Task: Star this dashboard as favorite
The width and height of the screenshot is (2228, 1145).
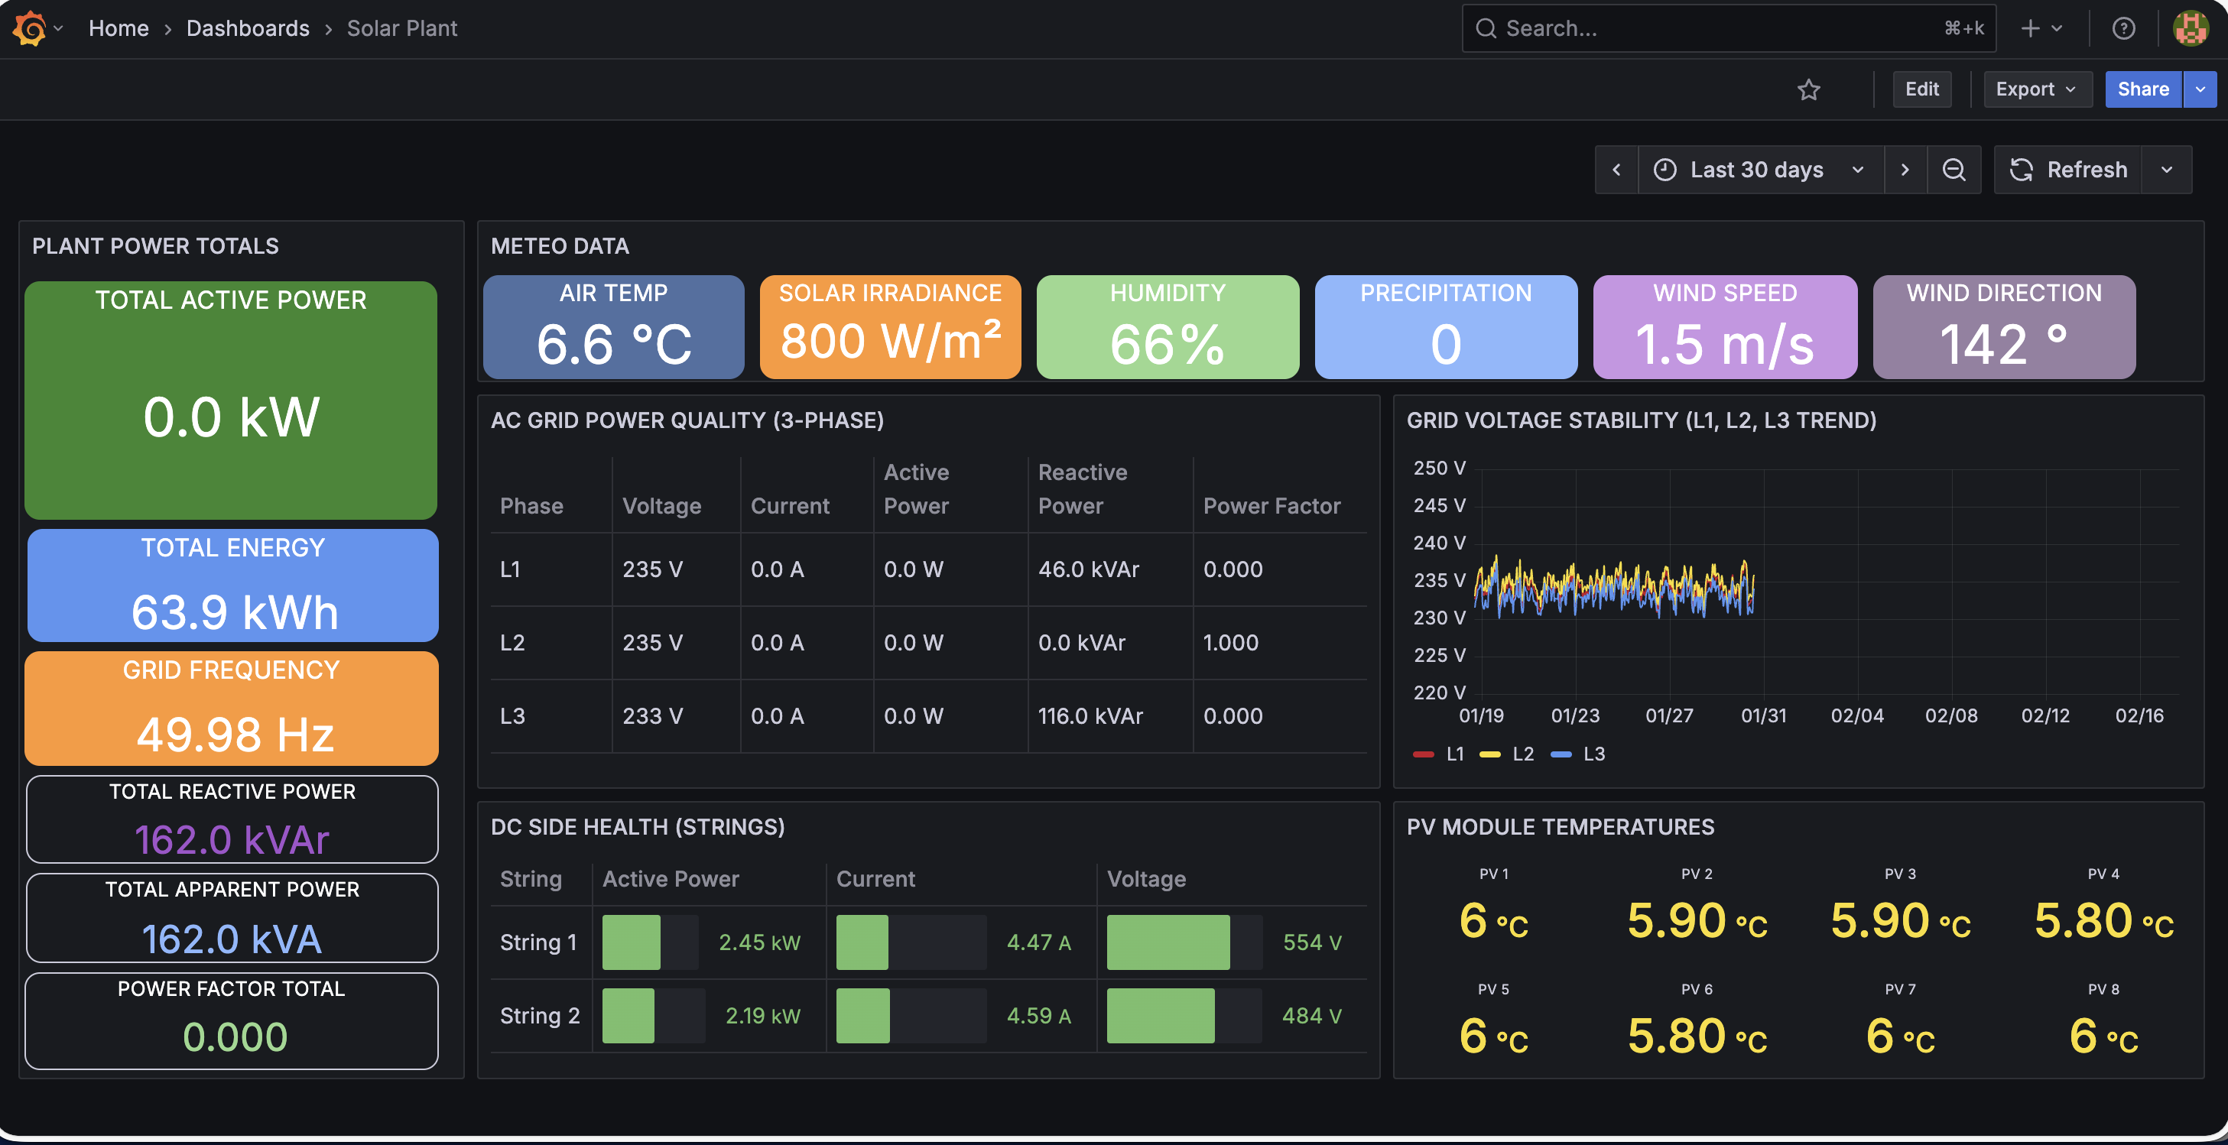Action: tap(1808, 89)
